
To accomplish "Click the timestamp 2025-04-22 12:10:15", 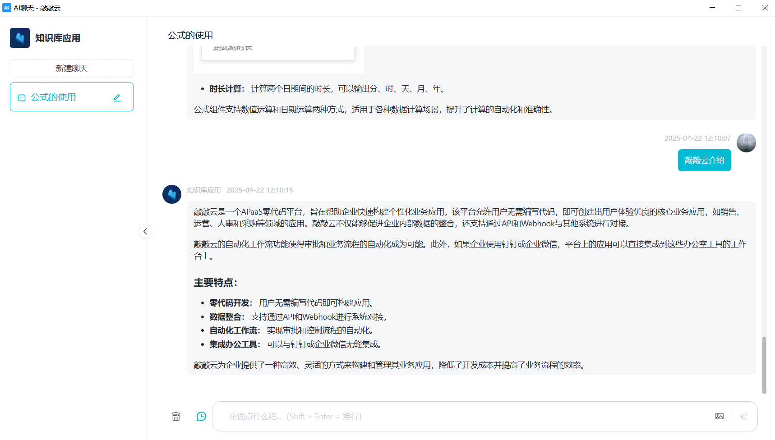I will 260,190.
